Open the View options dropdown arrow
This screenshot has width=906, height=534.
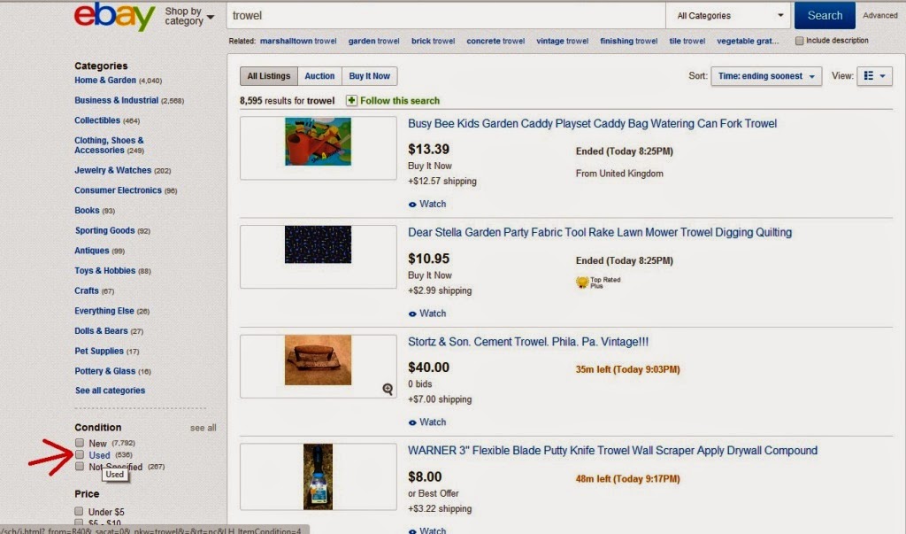882,76
